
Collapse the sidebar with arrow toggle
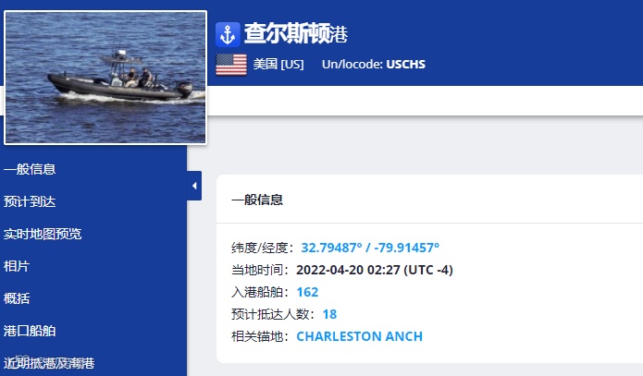[x=194, y=186]
